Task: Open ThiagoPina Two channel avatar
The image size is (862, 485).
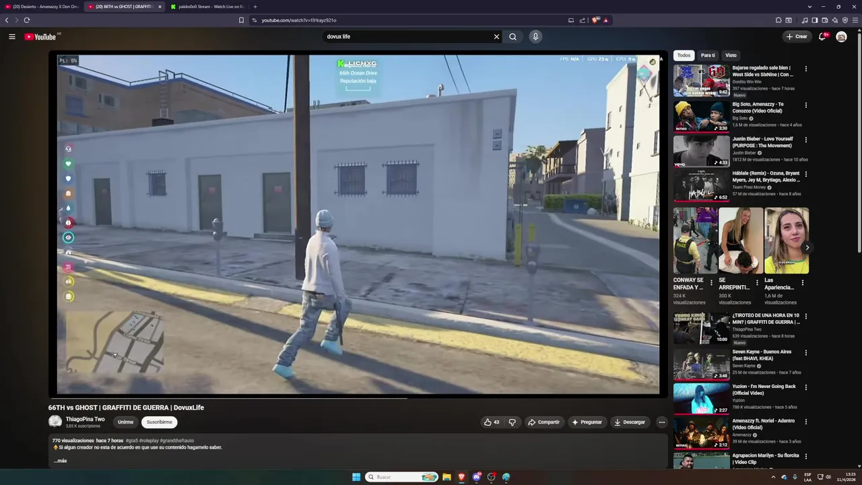Action: click(x=55, y=422)
